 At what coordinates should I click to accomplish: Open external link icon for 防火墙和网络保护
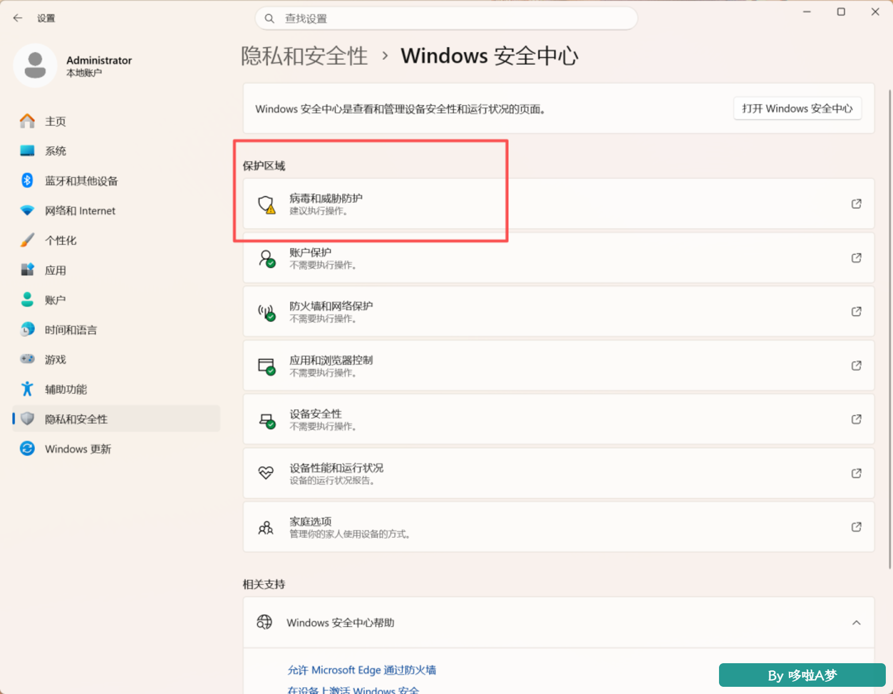[856, 312]
